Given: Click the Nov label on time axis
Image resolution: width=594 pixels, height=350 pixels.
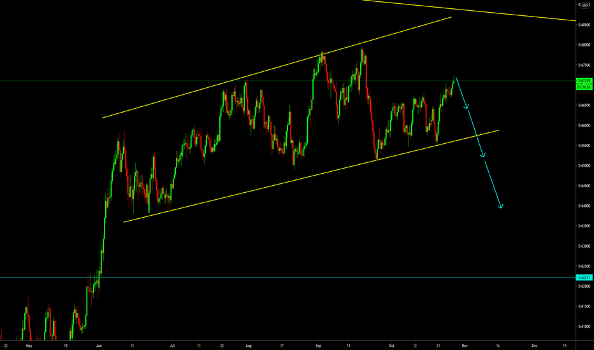Looking at the screenshot, I should (x=465, y=346).
